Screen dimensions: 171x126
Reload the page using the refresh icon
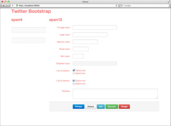(x=117, y=6)
